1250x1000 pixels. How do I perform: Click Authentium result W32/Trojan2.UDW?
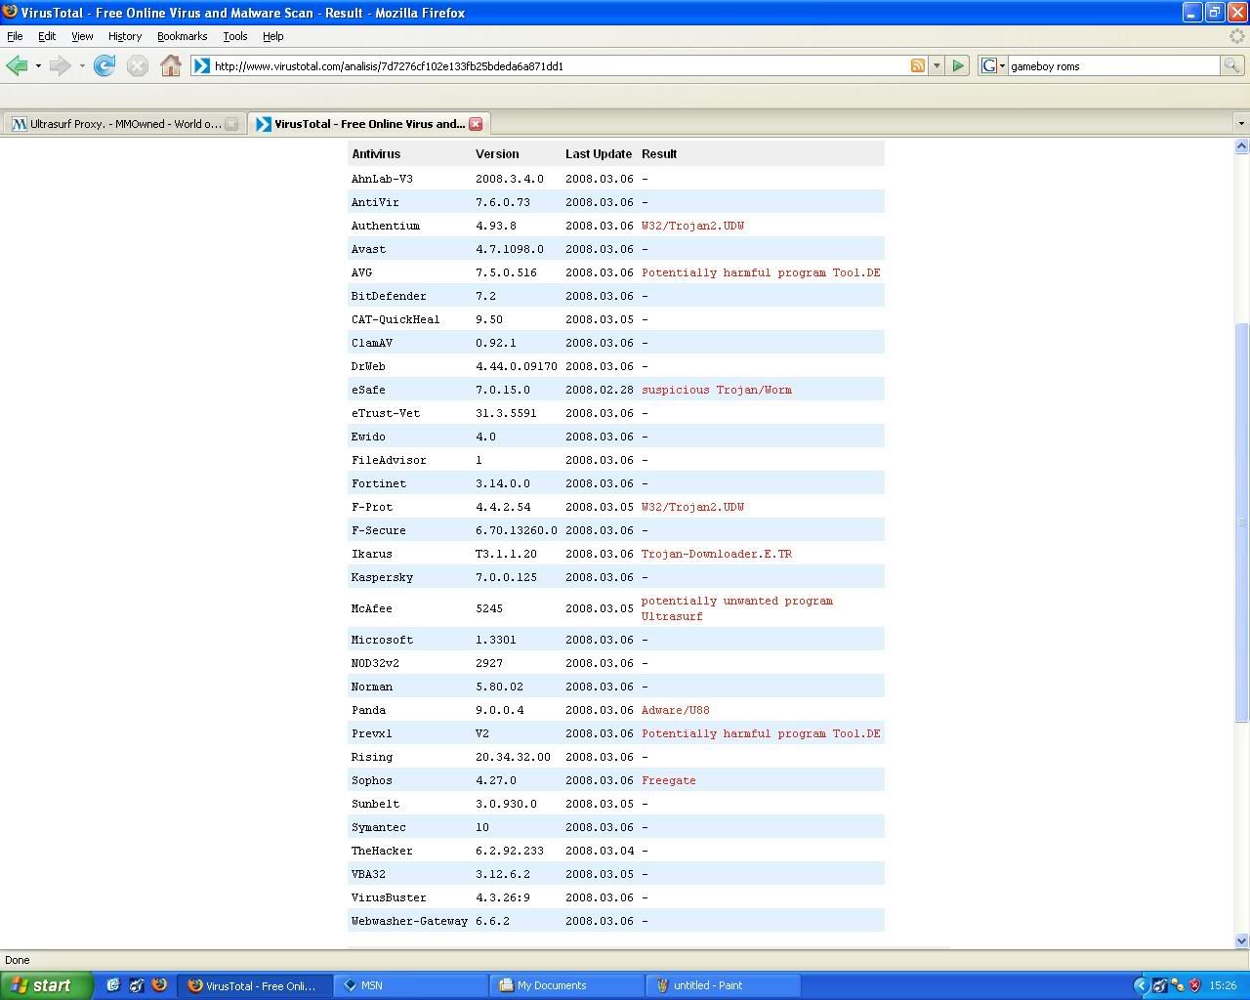[x=692, y=226]
